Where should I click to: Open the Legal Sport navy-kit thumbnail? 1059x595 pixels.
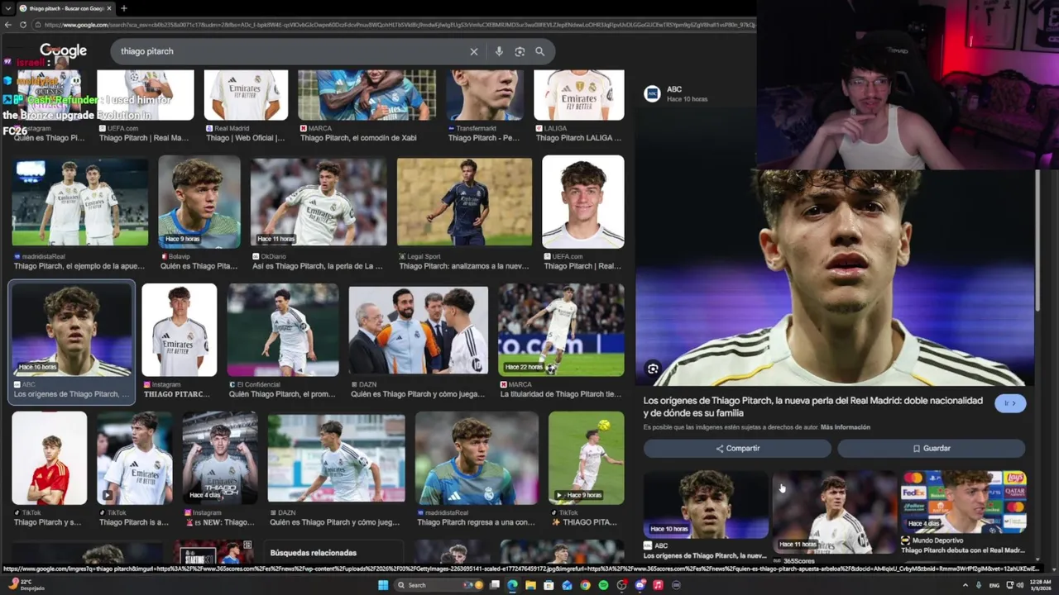point(464,202)
